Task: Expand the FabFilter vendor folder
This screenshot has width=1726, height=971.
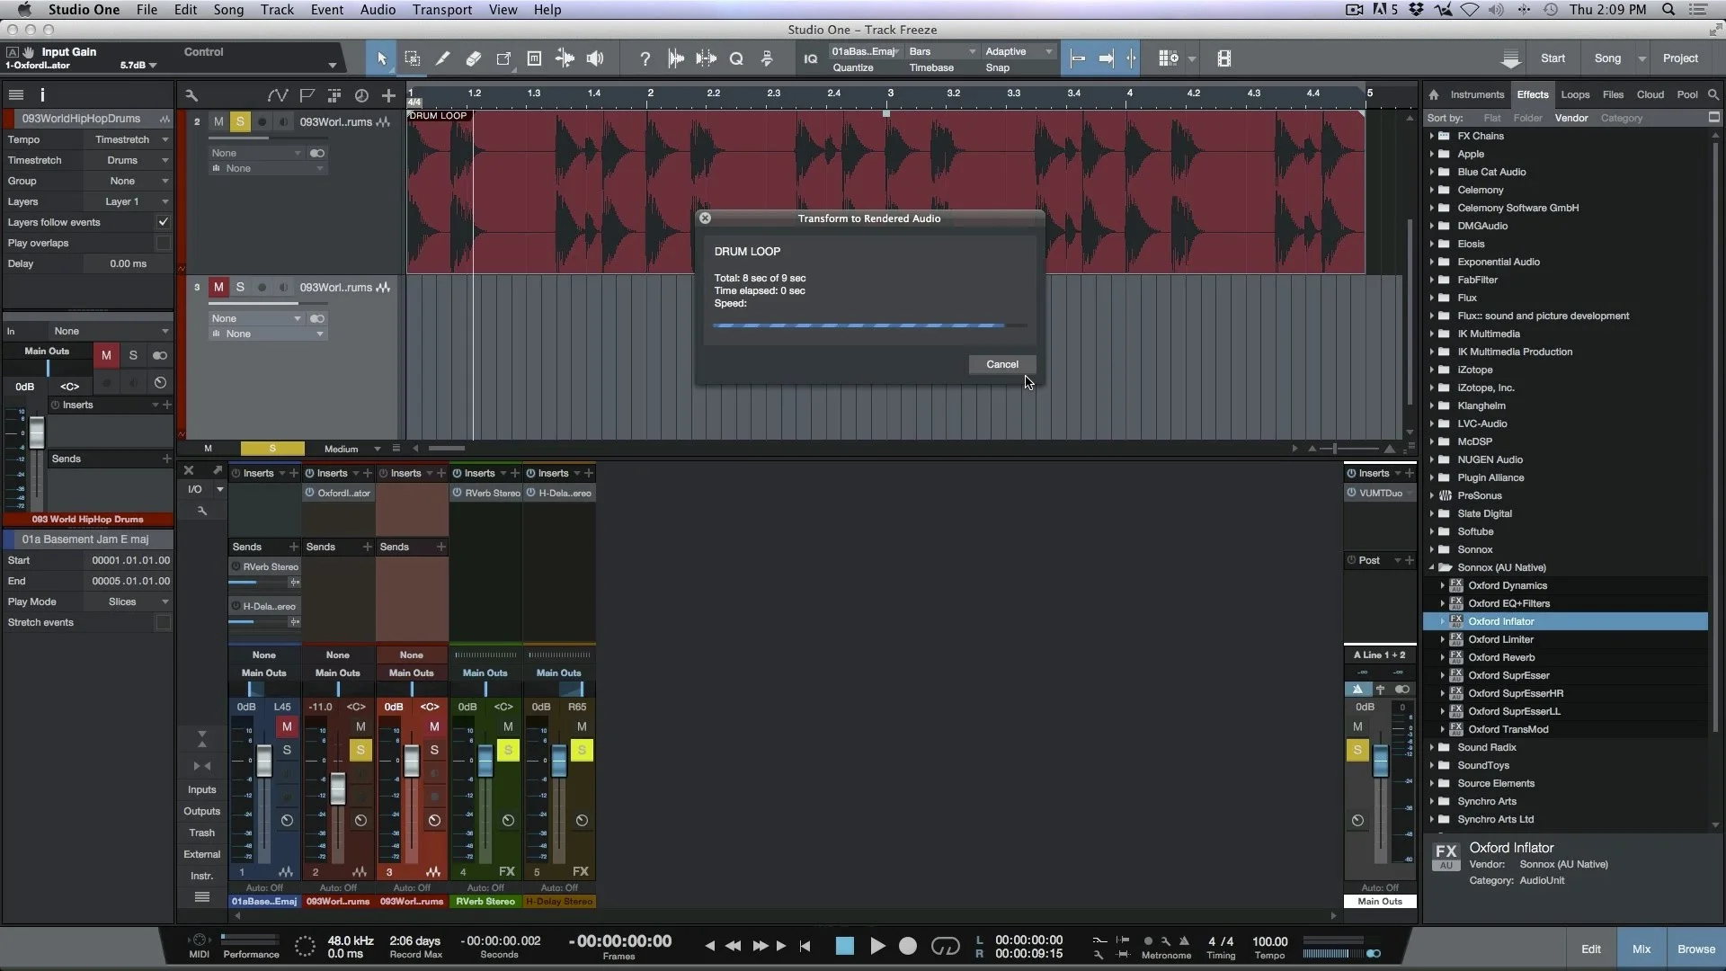Action: click(1432, 280)
